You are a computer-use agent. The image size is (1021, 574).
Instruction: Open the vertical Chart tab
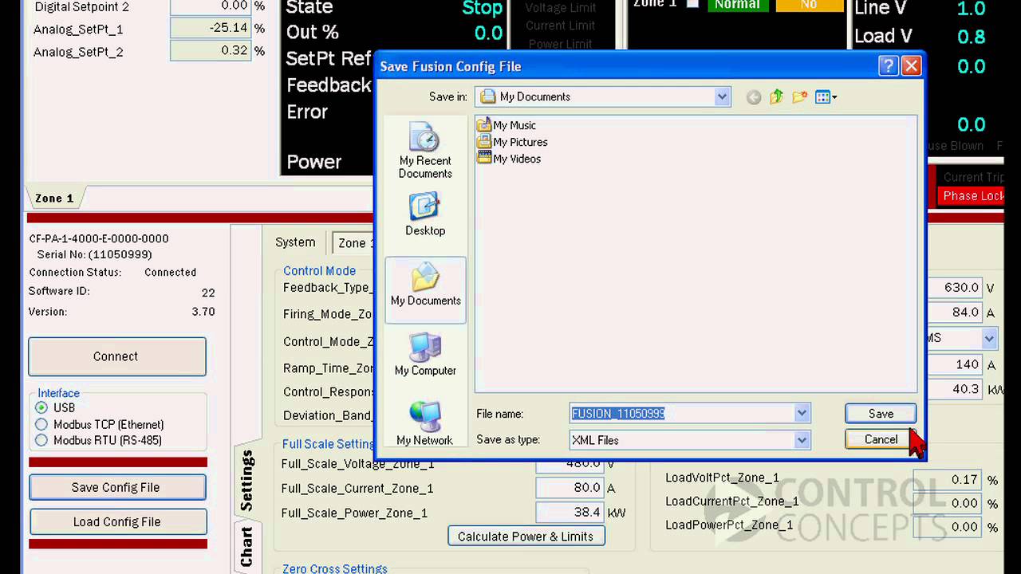coord(247,546)
